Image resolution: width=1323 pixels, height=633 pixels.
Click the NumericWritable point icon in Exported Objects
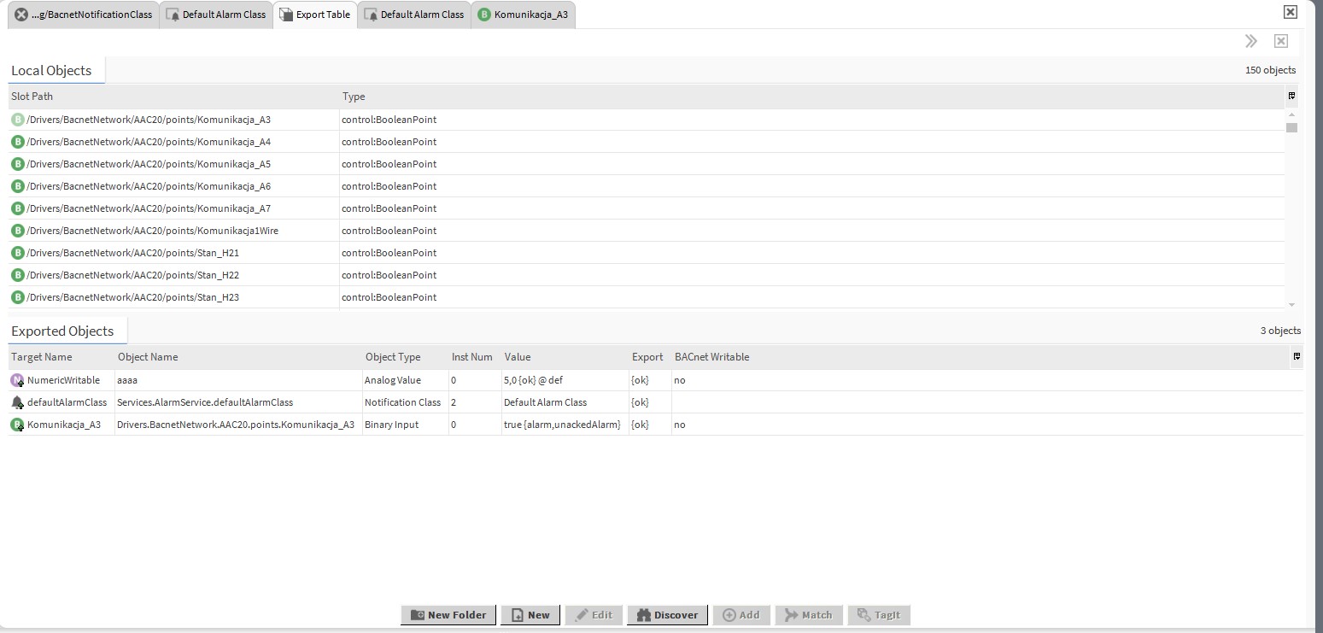coord(17,380)
